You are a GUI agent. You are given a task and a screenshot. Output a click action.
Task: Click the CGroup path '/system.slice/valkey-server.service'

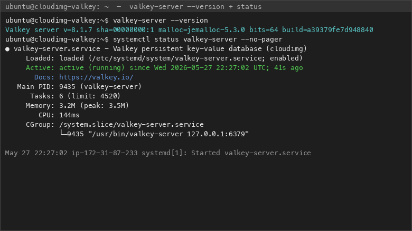point(132,125)
